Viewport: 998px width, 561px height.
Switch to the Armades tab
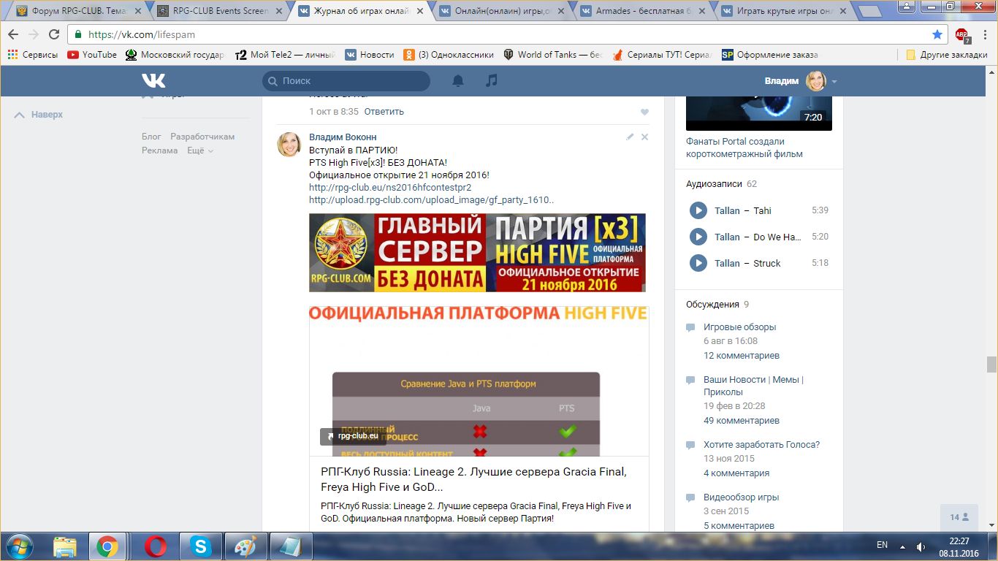pyautogui.click(x=644, y=11)
